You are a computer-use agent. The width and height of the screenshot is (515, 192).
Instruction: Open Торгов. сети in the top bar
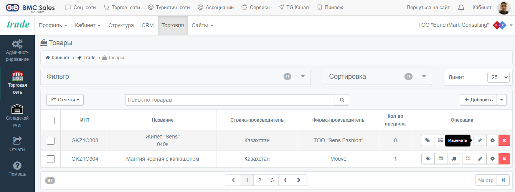122,7
